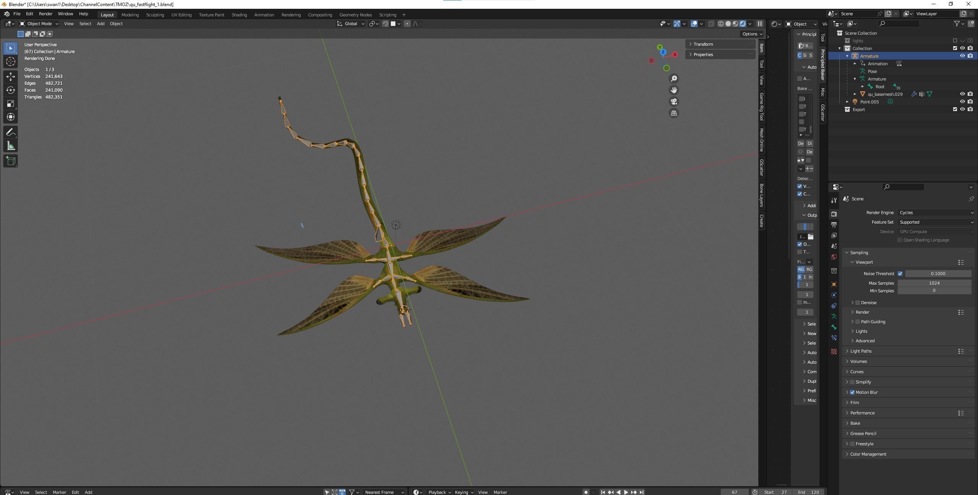Switch to the Shading workspace tab
Screen dimensions: 978x495
coord(239,15)
